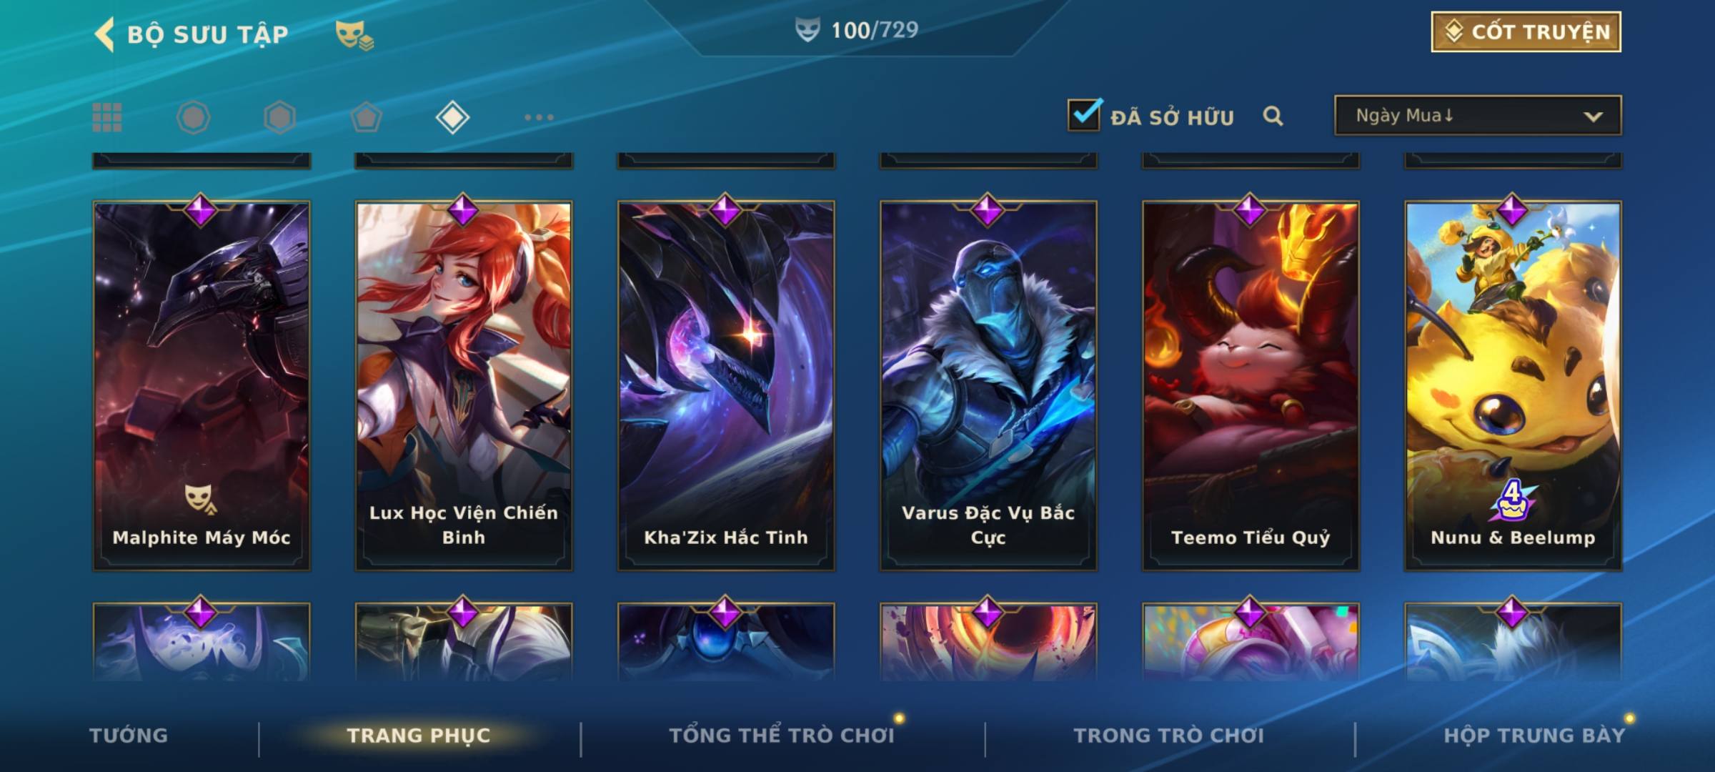The height and width of the screenshot is (772, 1715).
Task: Go back using the Bộ Sưu Tập arrow
Action: pyautogui.click(x=105, y=34)
